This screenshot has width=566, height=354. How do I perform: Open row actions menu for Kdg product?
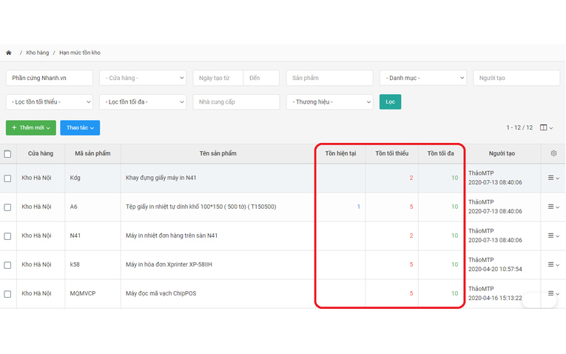point(553,178)
